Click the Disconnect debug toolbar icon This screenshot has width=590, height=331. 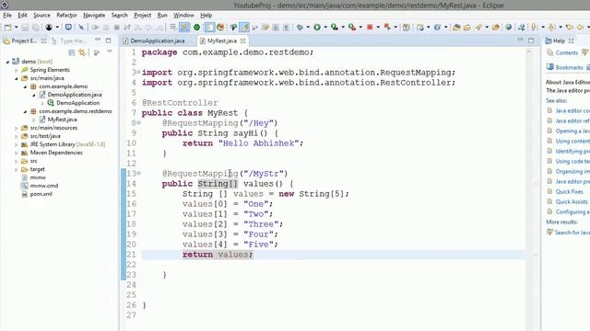[127, 27]
